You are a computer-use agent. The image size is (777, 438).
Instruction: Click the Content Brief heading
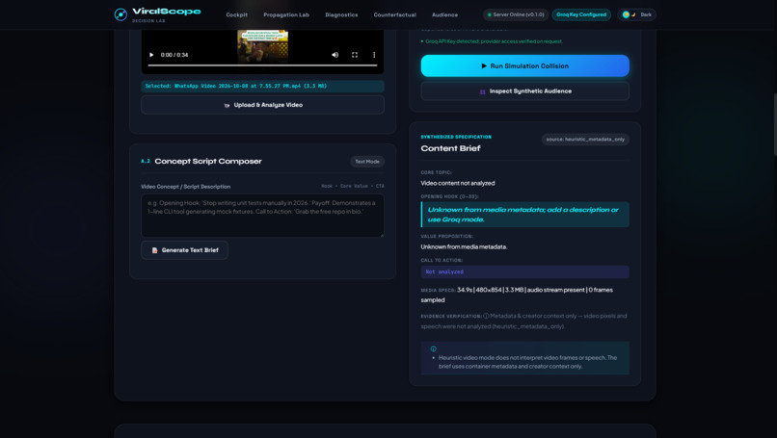click(450, 148)
